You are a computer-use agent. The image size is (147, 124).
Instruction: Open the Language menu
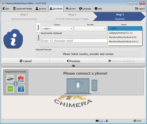(85, 9)
